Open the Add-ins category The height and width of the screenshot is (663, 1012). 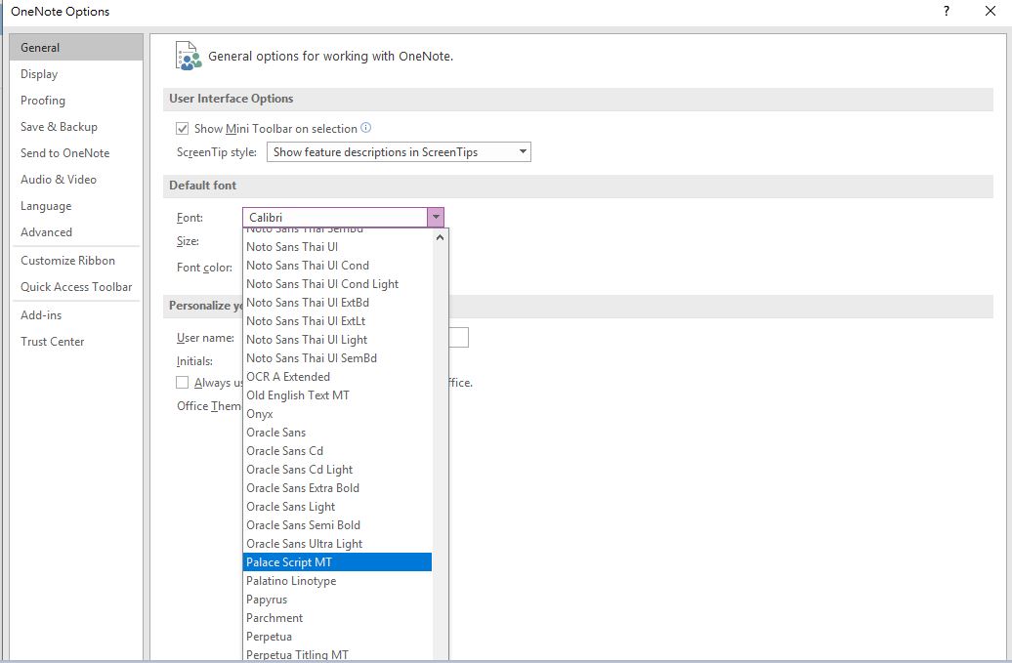coord(76,315)
